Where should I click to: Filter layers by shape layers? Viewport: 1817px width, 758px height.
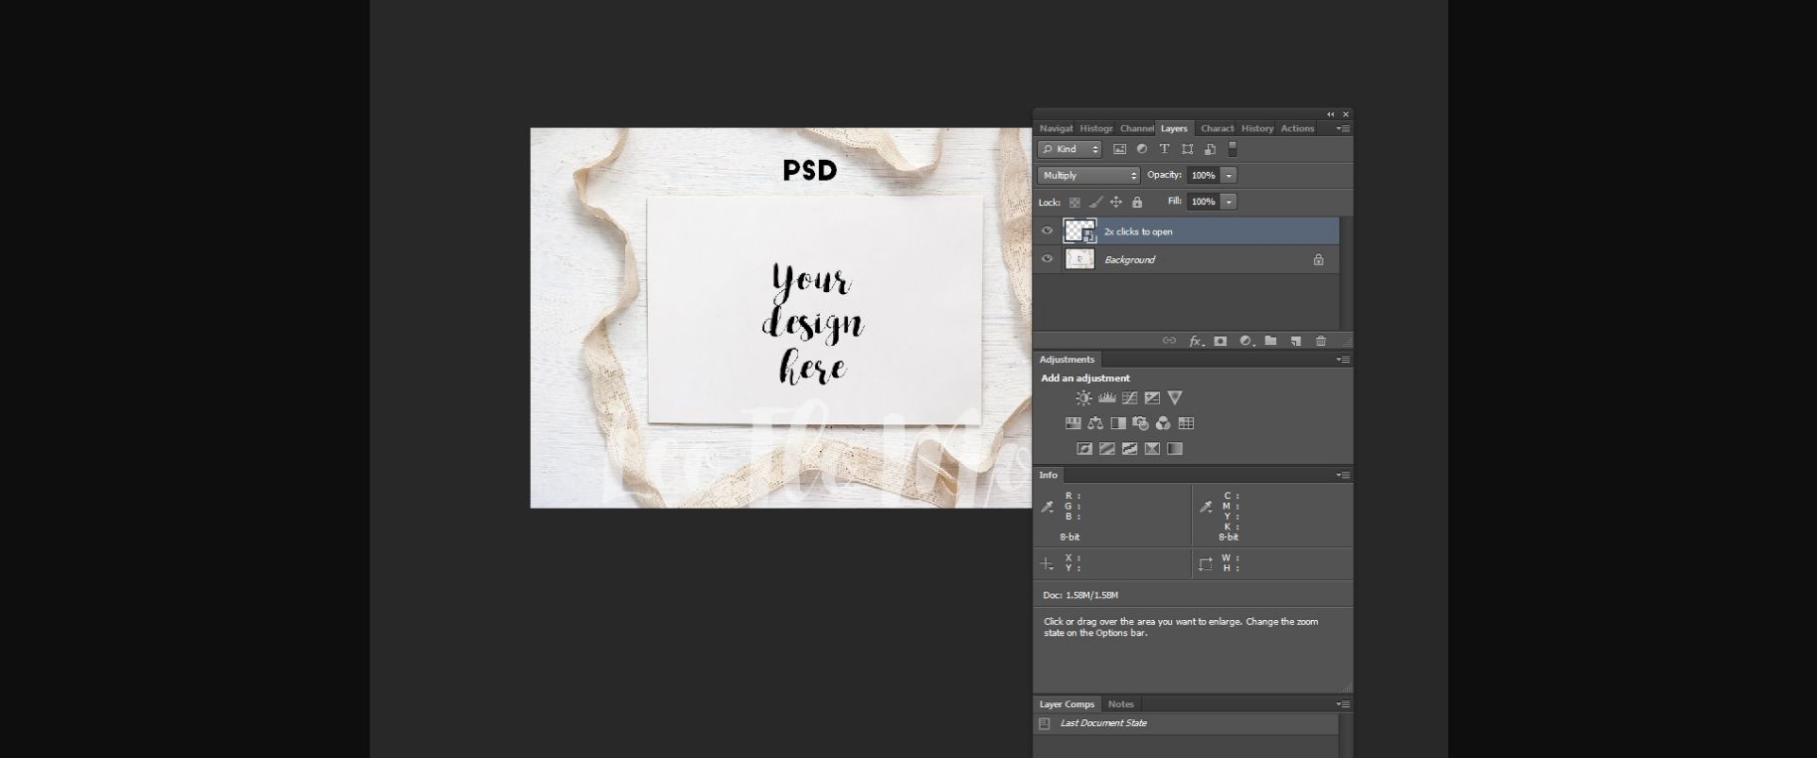1187,149
